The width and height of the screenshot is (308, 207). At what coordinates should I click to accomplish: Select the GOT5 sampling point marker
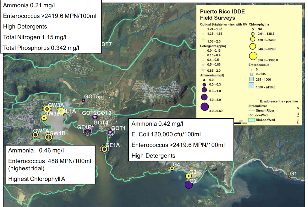[83, 100]
